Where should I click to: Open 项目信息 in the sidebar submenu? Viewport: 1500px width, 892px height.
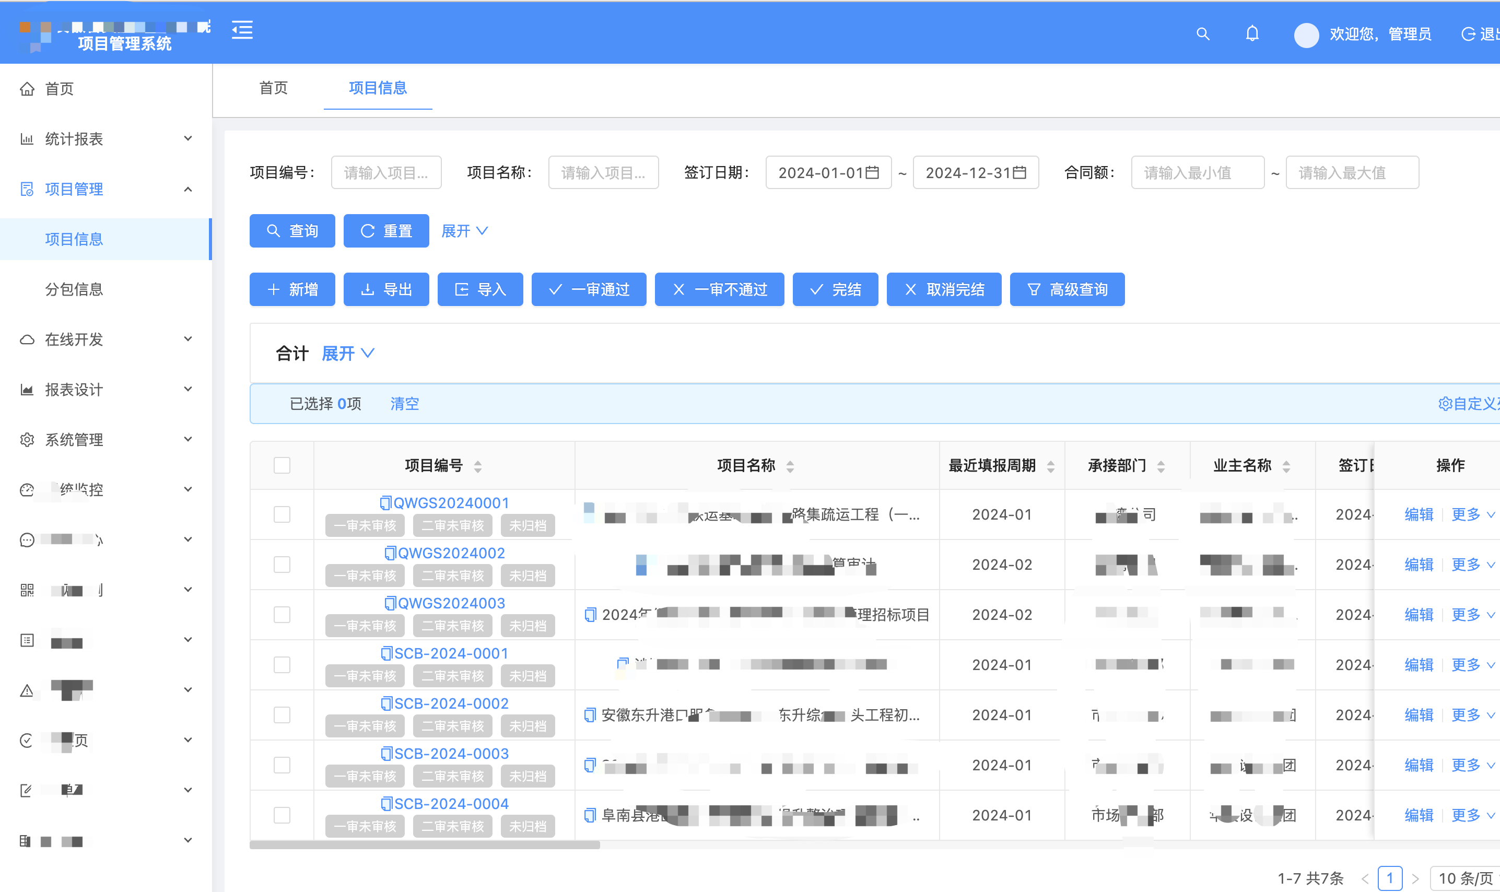[106, 239]
